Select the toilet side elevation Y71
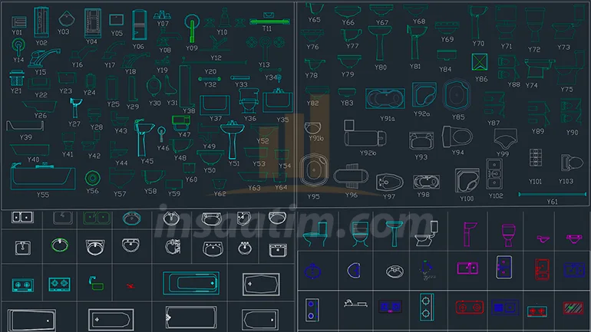591x332 pixels. click(x=506, y=25)
